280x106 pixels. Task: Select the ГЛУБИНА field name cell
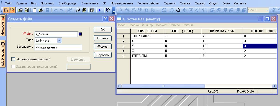tap(147, 56)
